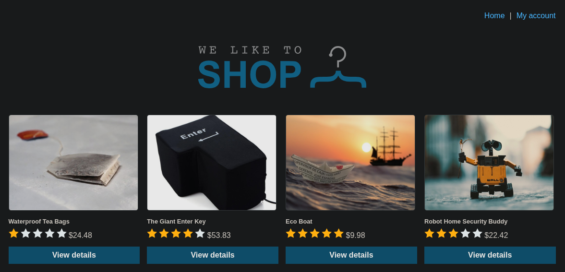Click the $53.83 price label
The width and height of the screenshot is (565, 272).
219,235
